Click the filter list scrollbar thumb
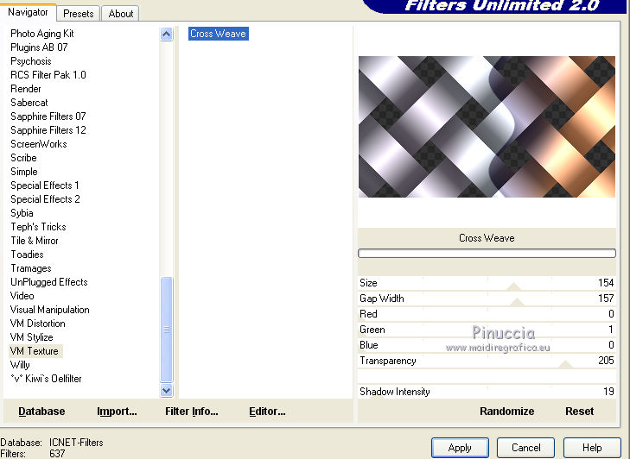The image size is (630, 459). coord(166,330)
